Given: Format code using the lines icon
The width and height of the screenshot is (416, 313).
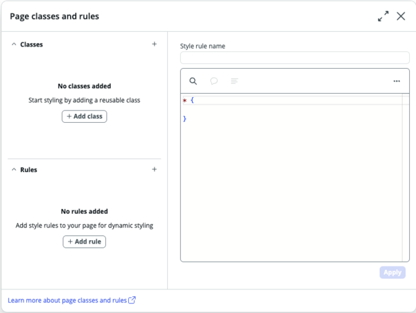Looking at the screenshot, I should (234, 81).
